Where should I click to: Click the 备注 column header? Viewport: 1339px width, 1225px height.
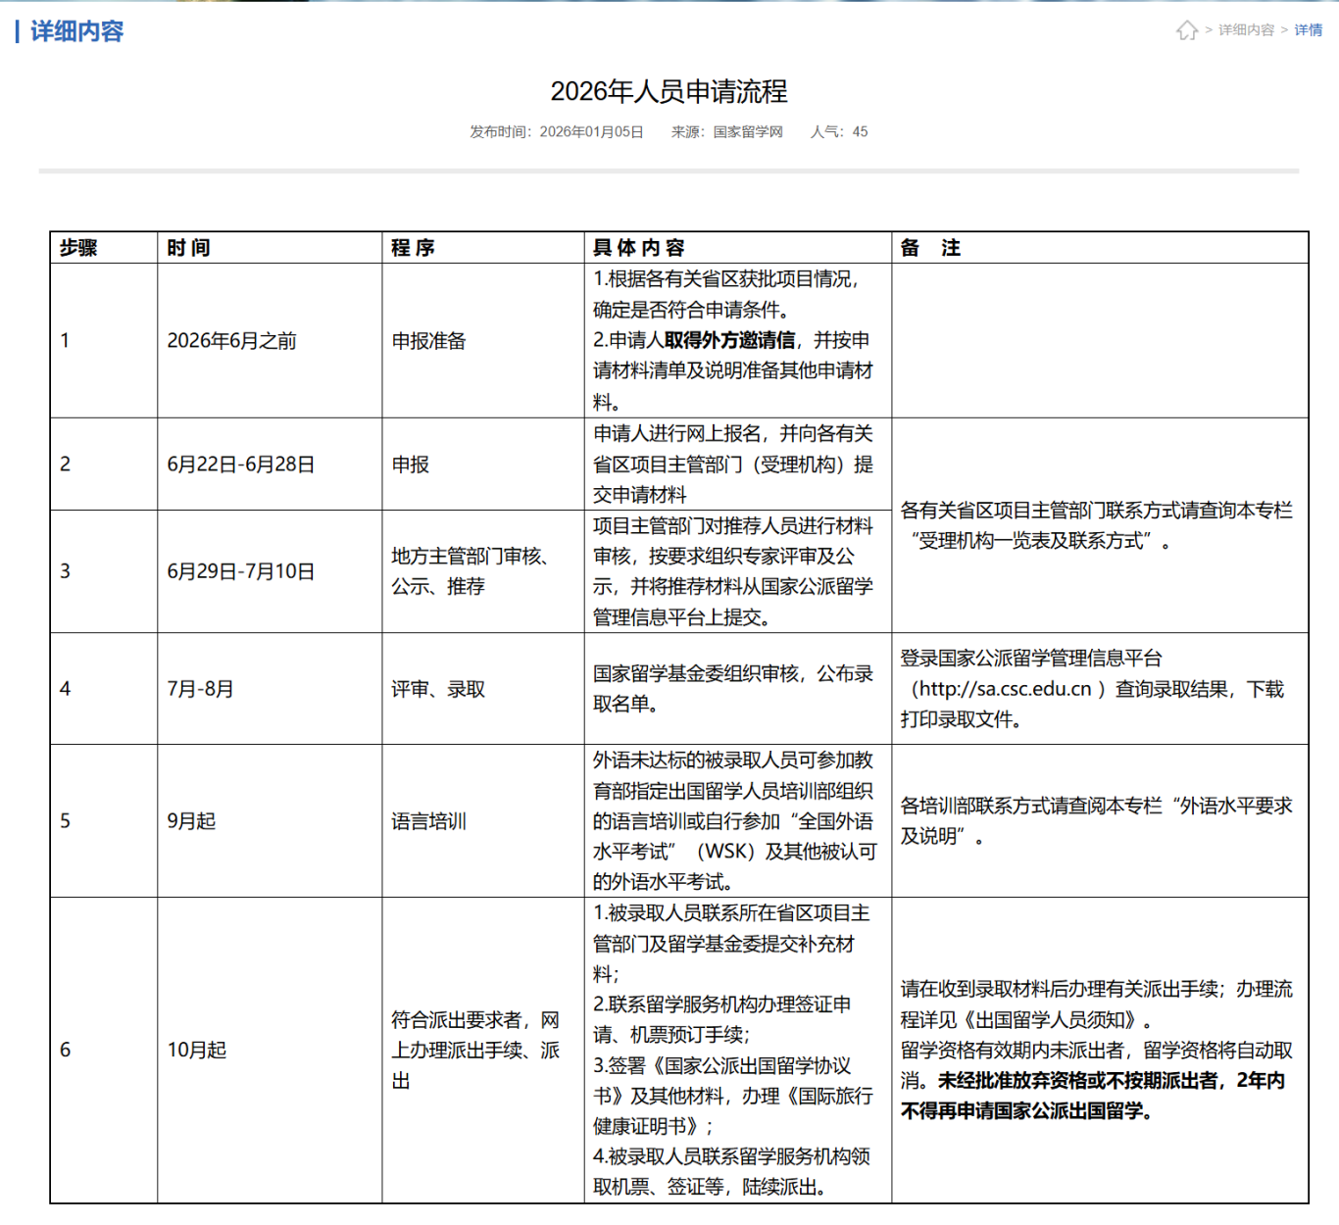tap(930, 248)
